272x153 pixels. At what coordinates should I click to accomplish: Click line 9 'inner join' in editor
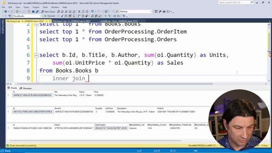click(x=69, y=78)
